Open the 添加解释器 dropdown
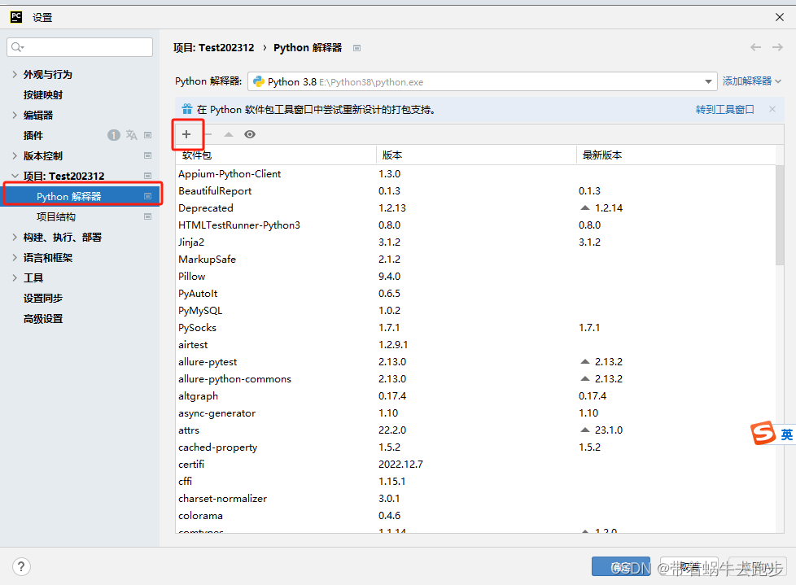 coord(751,81)
